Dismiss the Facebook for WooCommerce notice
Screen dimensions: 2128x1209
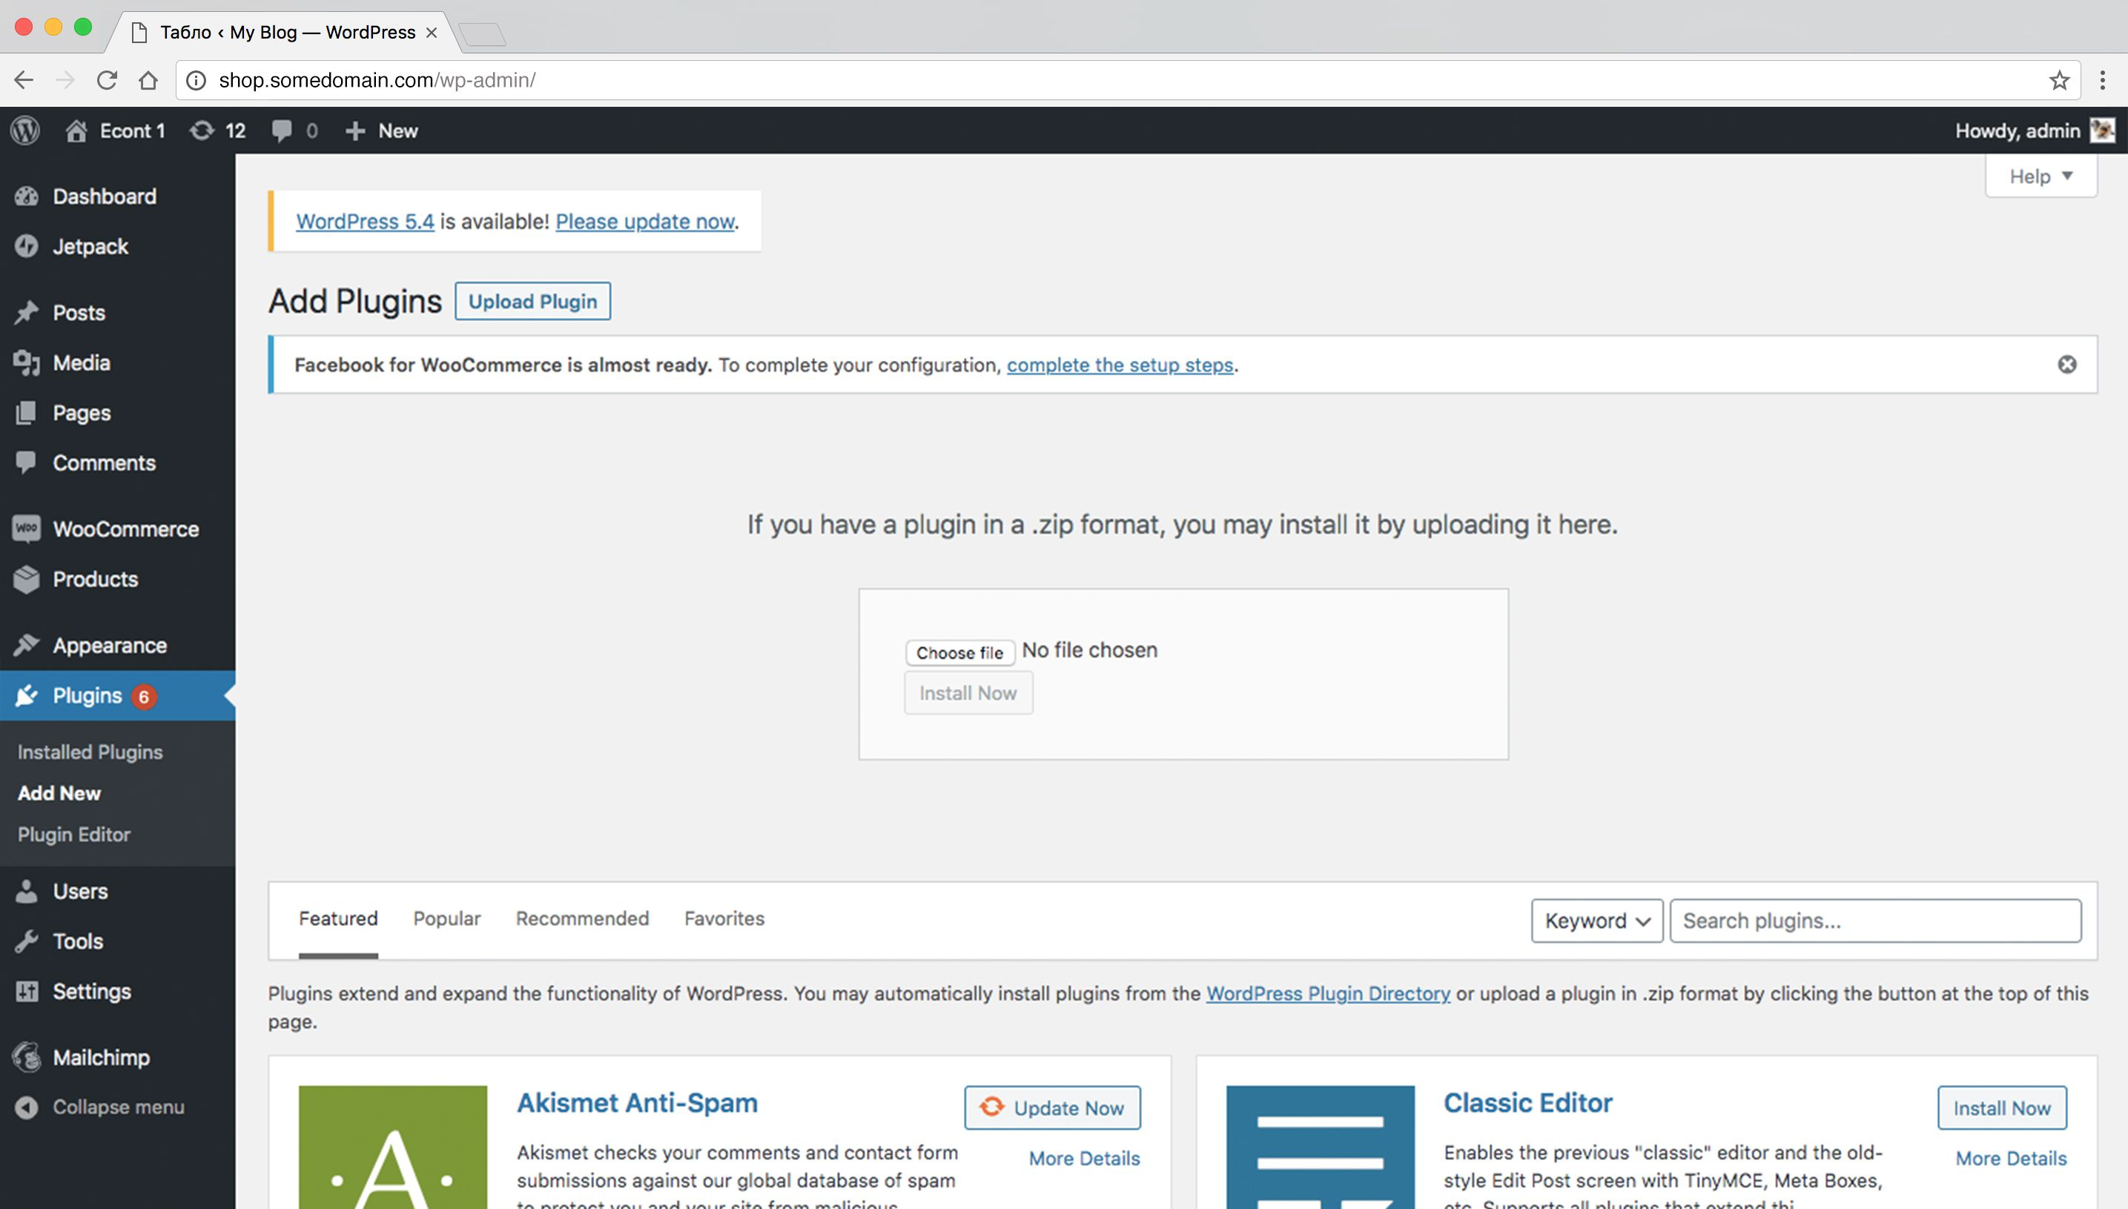coord(2067,365)
